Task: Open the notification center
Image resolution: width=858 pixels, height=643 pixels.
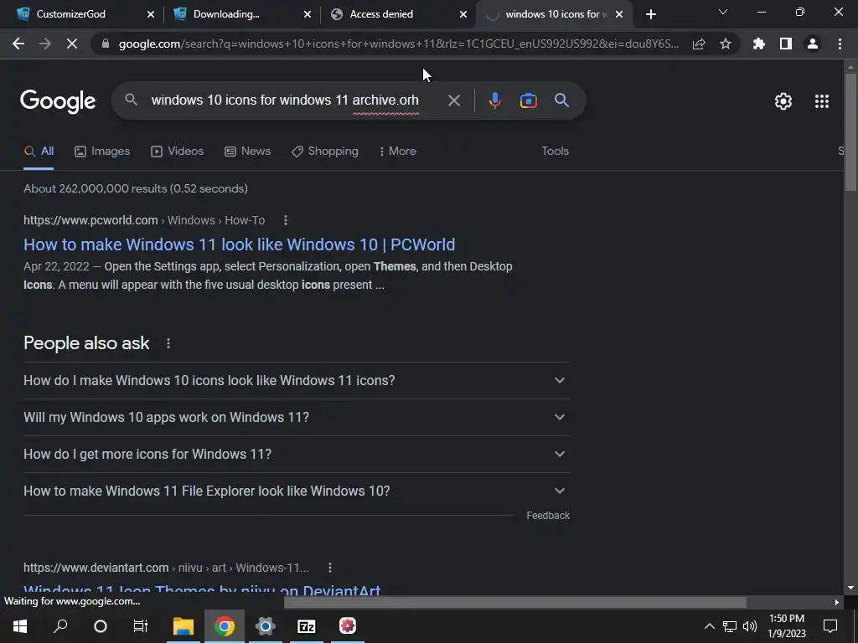Action: pos(830,626)
